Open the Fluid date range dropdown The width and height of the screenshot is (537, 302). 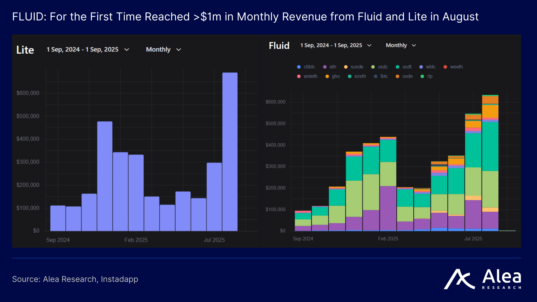336,45
